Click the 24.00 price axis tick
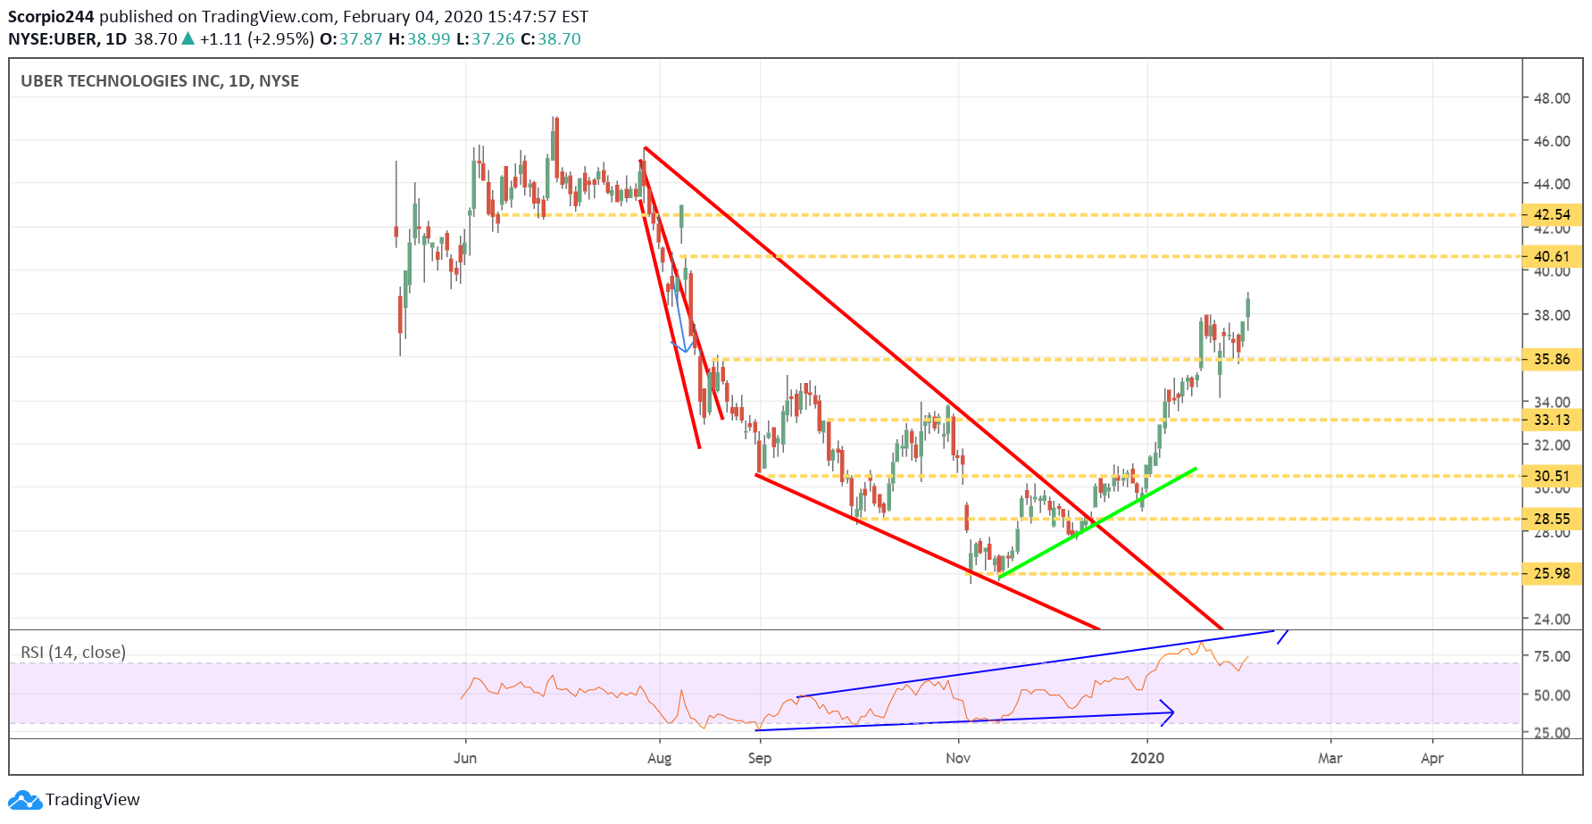The image size is (1592, 824). tap(1552, 620)
